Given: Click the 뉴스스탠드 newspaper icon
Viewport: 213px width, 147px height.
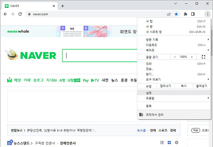Looking at the screenshot, I should pos(10,142).
